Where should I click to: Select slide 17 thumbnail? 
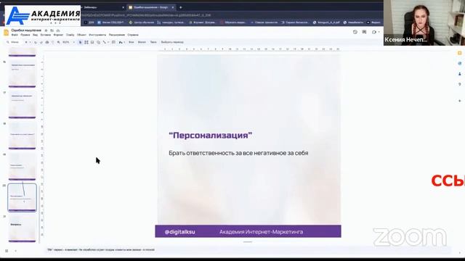[x=23, y=104]
